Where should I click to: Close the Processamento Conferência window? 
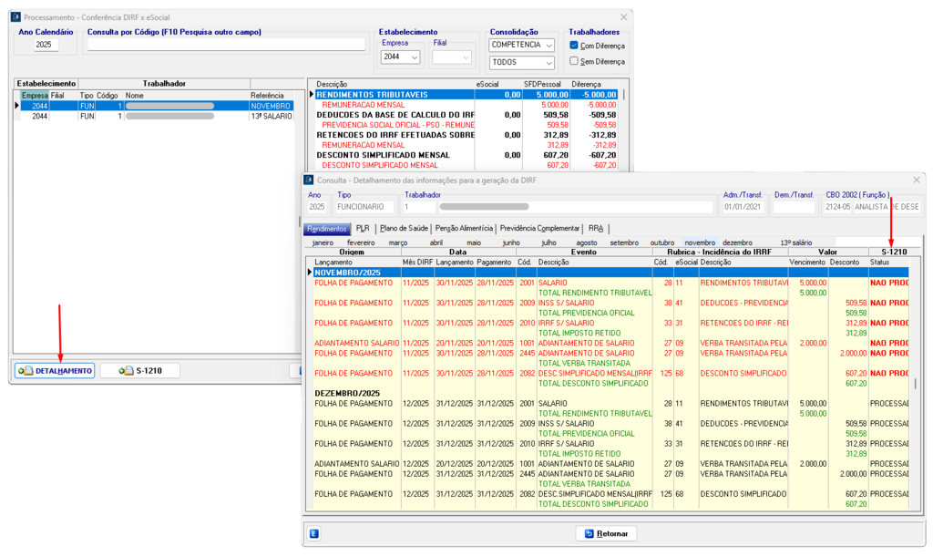[x=624, y=16]
